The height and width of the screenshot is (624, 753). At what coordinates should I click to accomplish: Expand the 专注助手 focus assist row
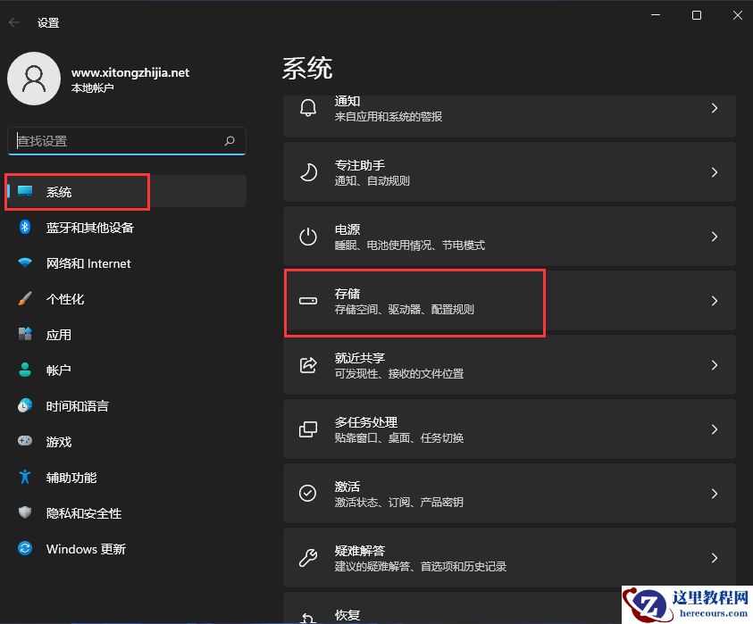click(509, 172)
